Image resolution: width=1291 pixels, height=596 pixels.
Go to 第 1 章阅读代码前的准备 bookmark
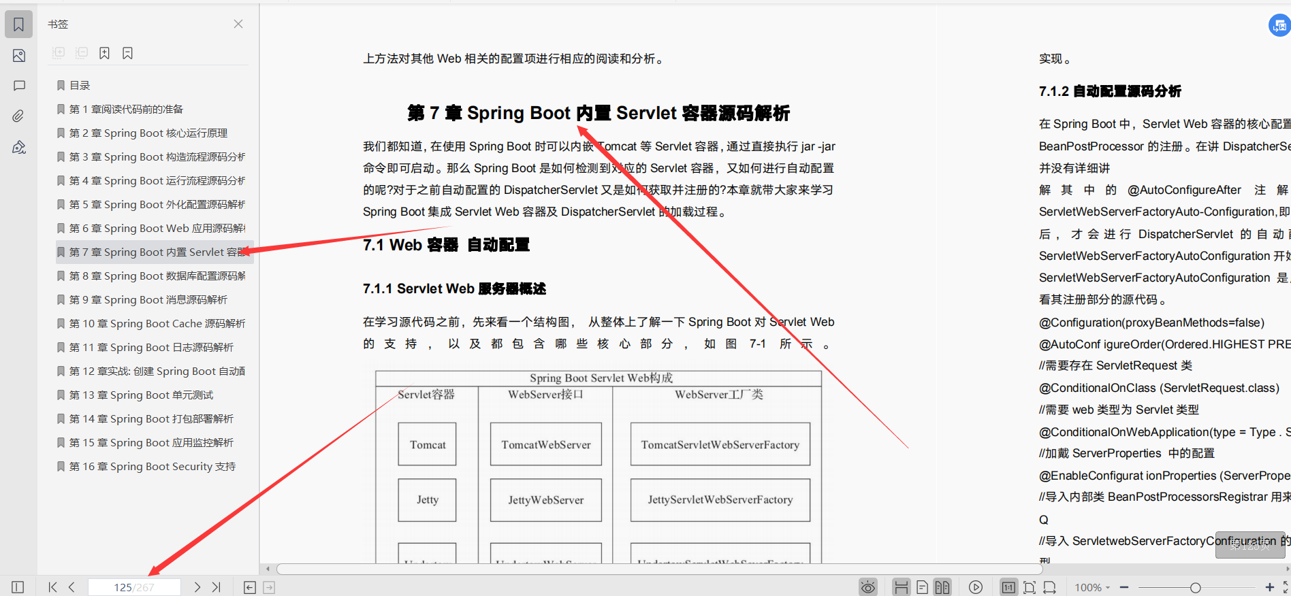pyautogui.click(x=126, y=109)
